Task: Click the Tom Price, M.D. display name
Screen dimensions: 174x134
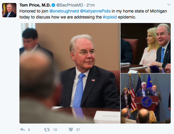Action: 35,5
